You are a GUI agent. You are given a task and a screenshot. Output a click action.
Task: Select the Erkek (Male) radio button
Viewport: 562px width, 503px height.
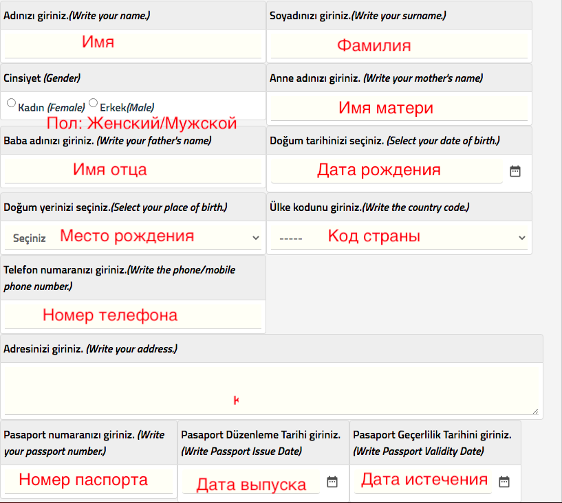[x=93, y=102]
